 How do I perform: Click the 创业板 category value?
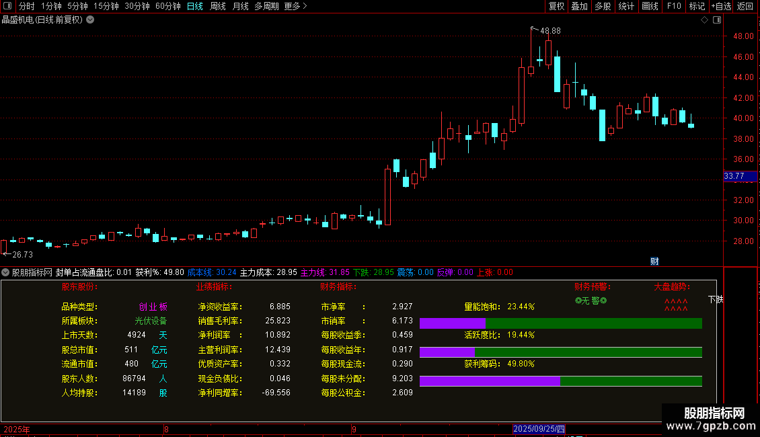(x=153, y=307)
